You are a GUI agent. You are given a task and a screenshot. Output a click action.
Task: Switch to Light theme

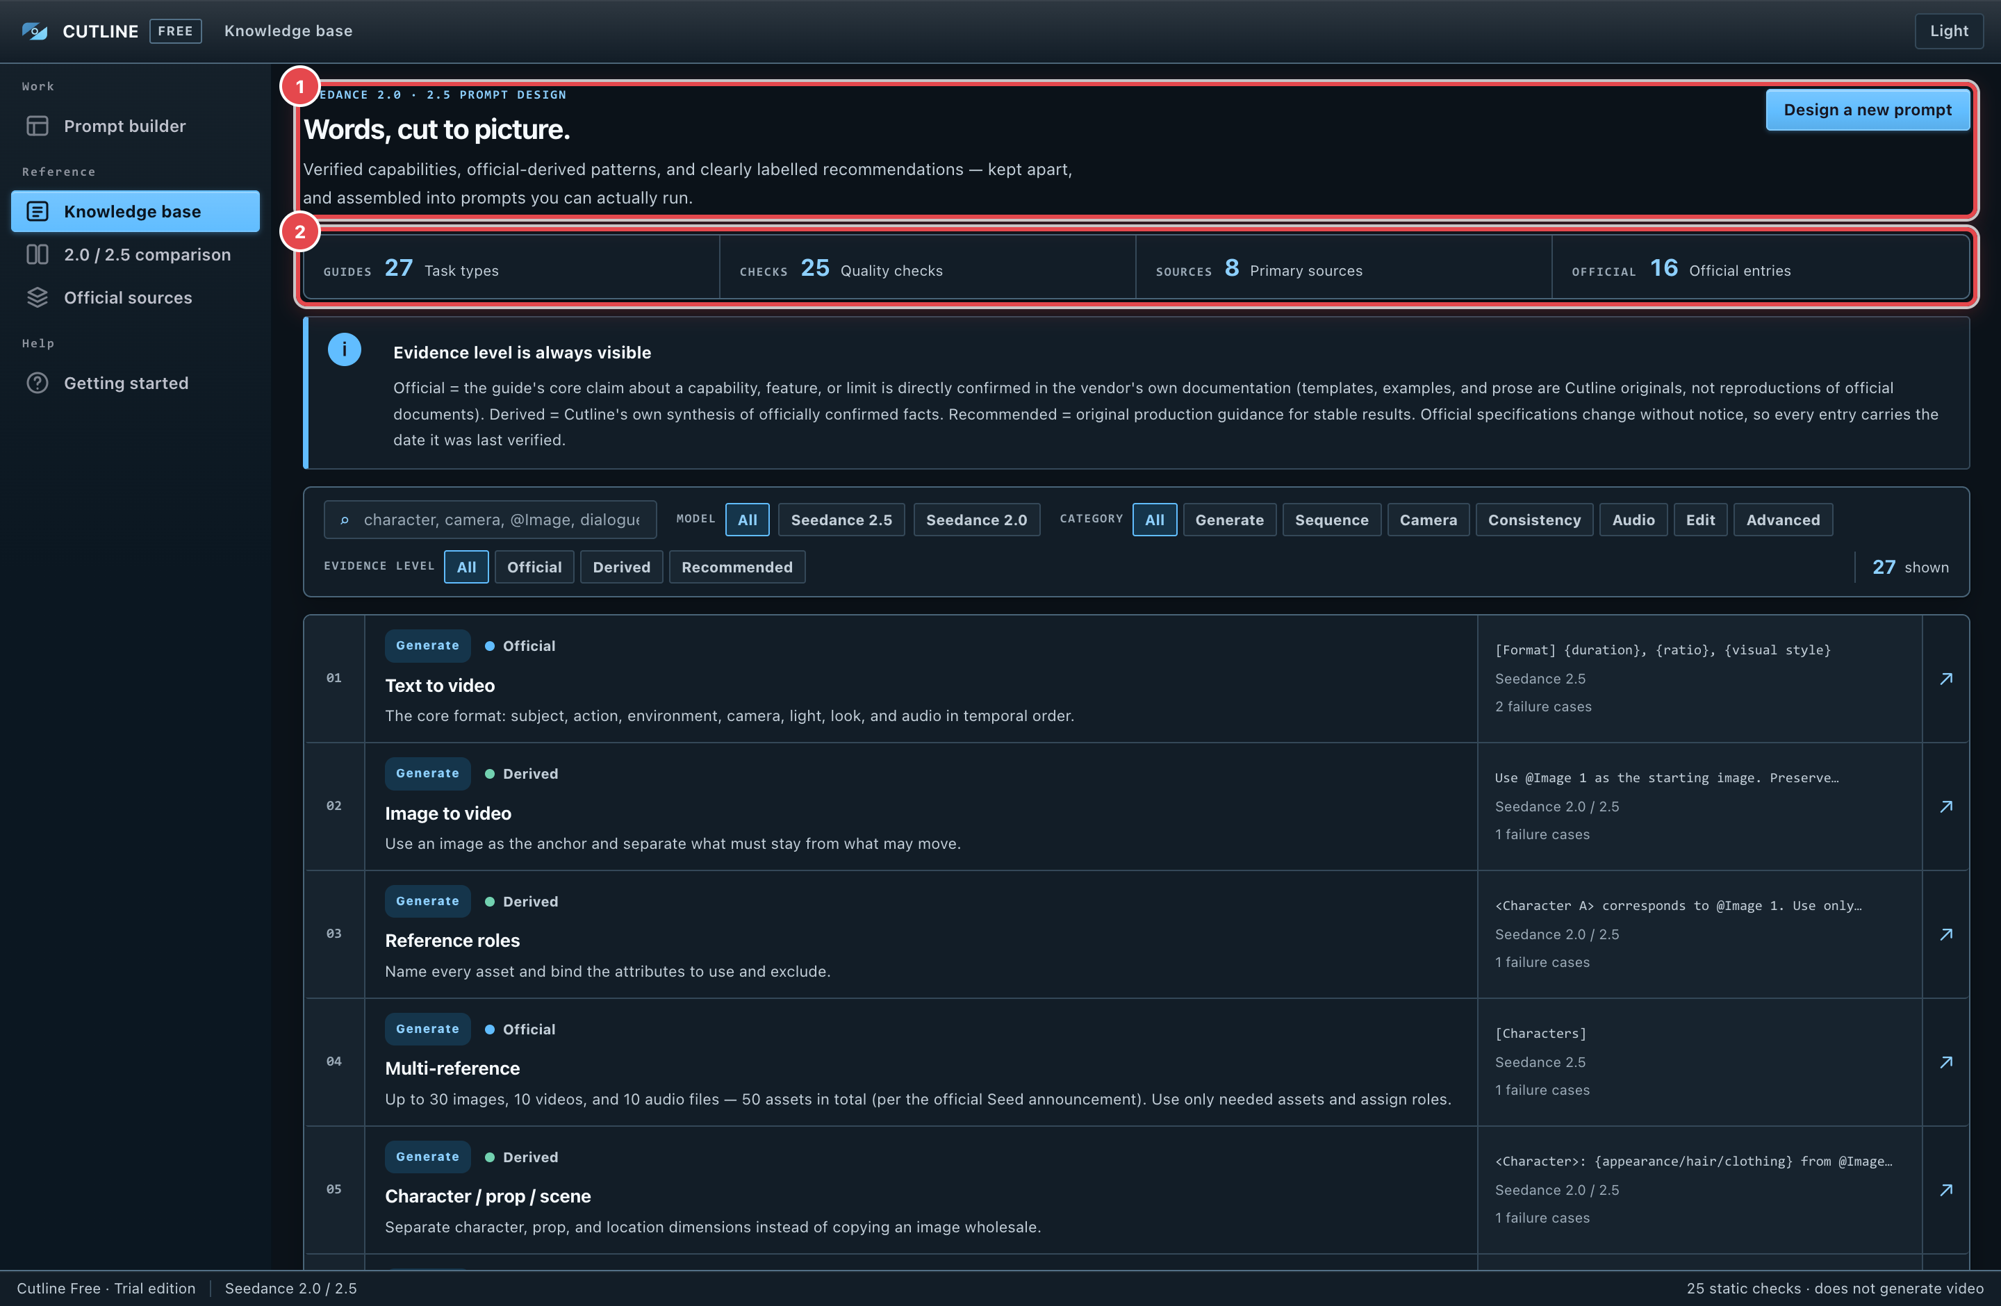click(1948, 31)
